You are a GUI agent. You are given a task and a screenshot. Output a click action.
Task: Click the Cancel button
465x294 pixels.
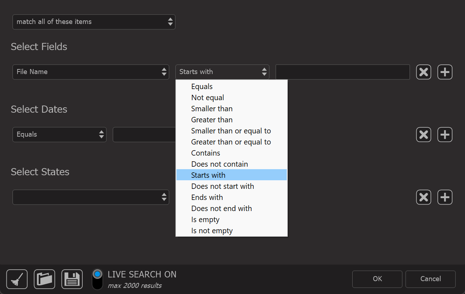point(431,279)
